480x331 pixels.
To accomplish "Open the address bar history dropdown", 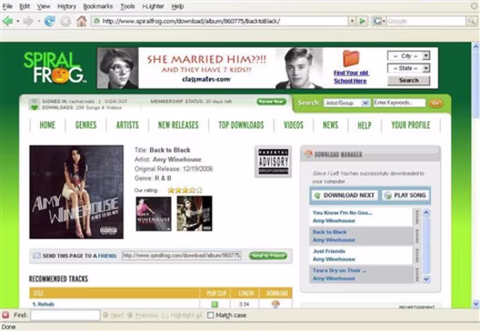I will coord(352,21).
